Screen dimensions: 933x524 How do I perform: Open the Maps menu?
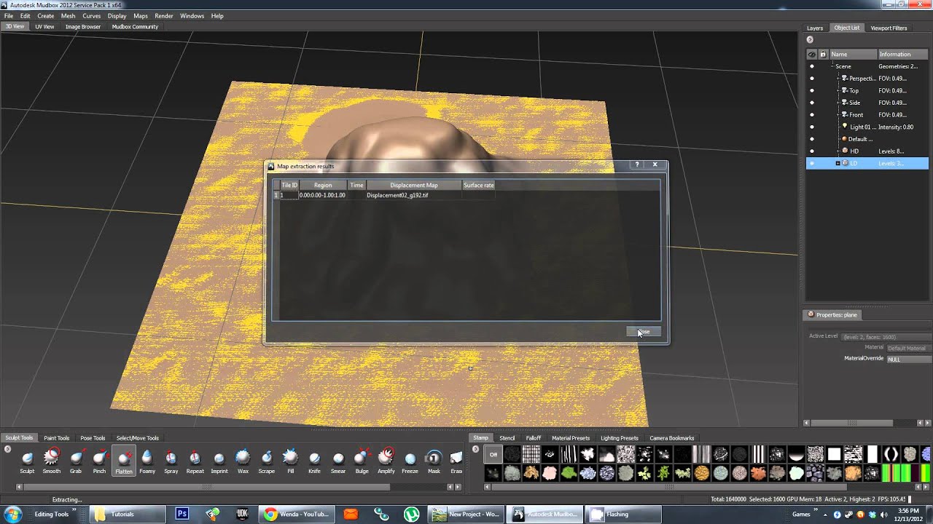[x=141, y=15]
